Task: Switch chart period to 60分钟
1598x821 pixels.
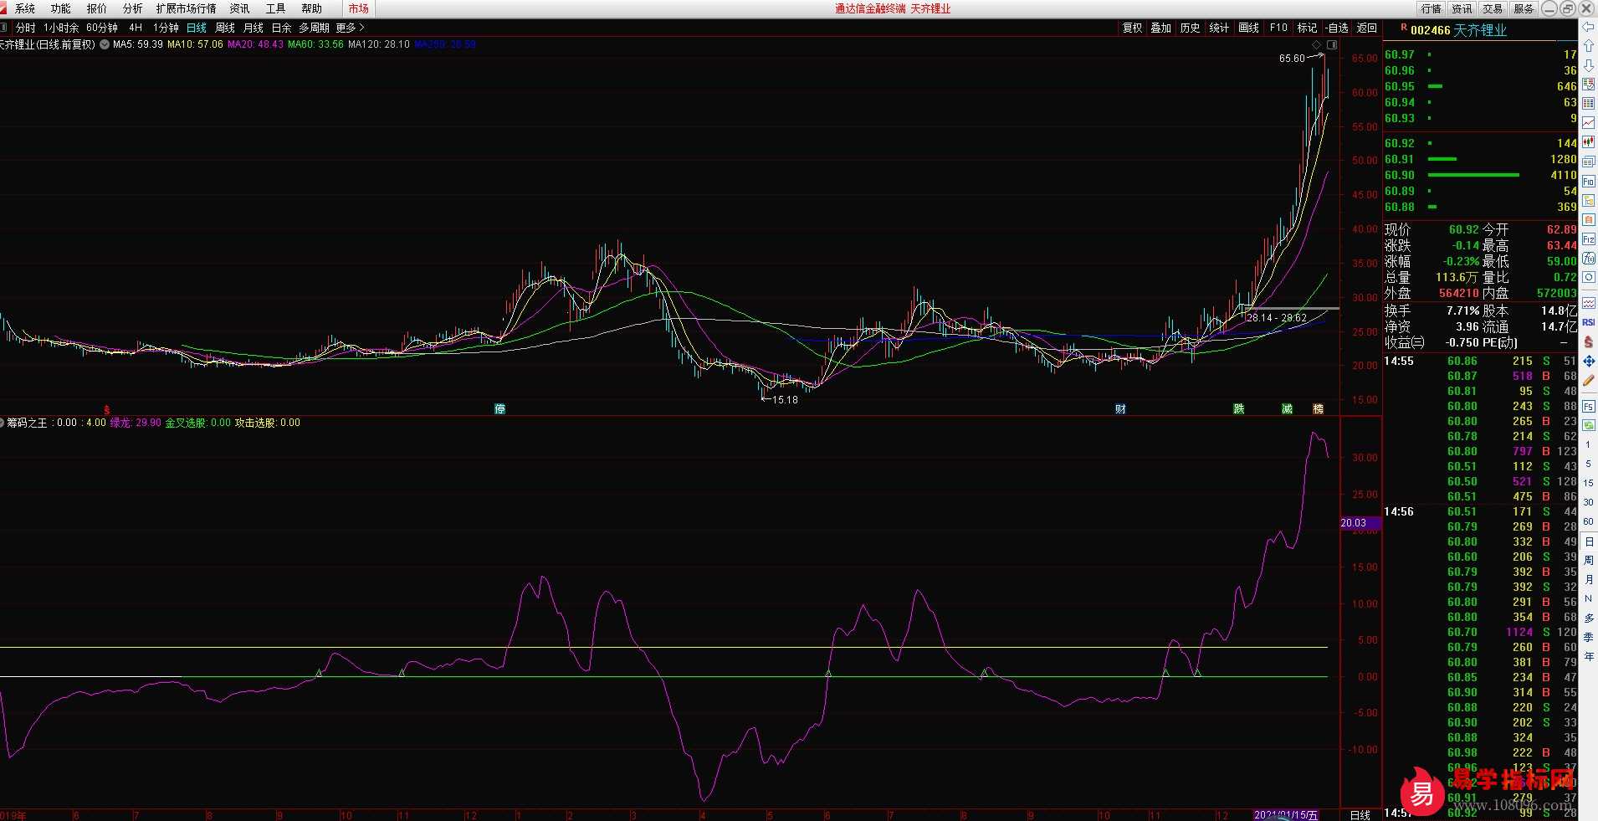Action: point(102,28)
